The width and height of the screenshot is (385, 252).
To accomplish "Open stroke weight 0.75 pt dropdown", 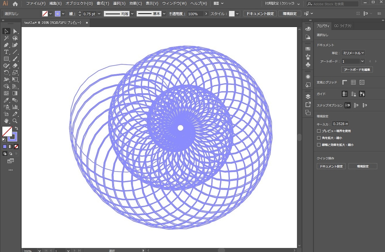I will tap(99, 14).
